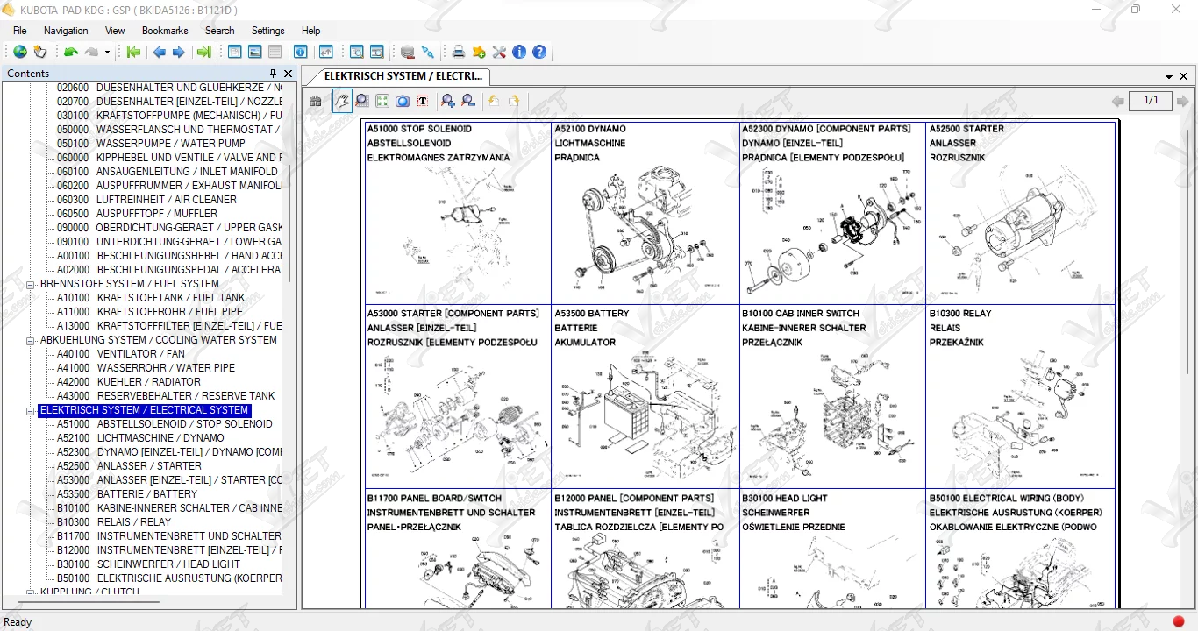Click the zoom in magnifier icon
Screen dimensions: 1198x631
point(448,102)
